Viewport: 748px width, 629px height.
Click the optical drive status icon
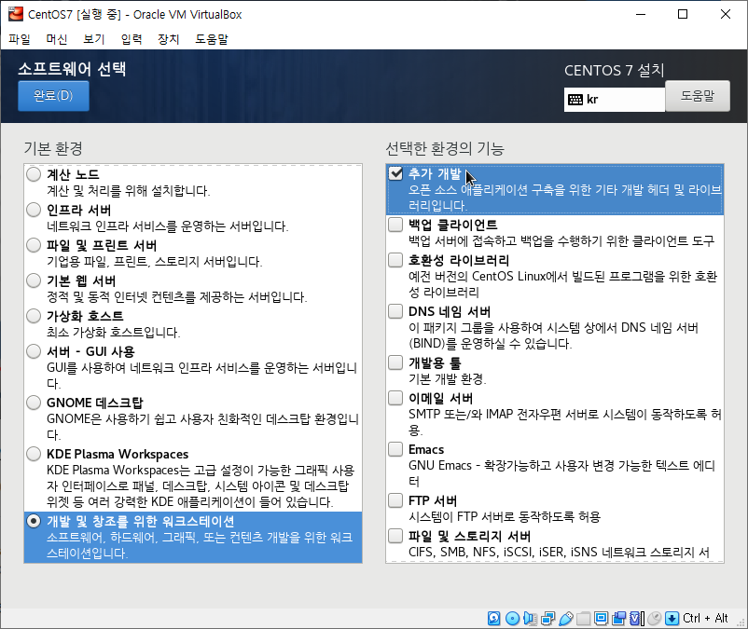[x=512, y=618]
